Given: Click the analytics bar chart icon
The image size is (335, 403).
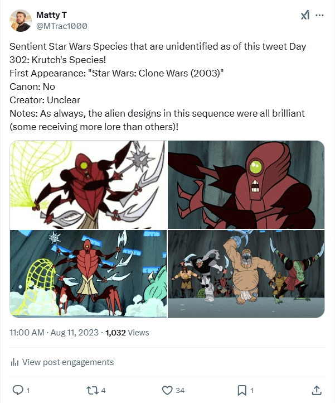Looking at the screenshot, I should [x=15, y=362].
